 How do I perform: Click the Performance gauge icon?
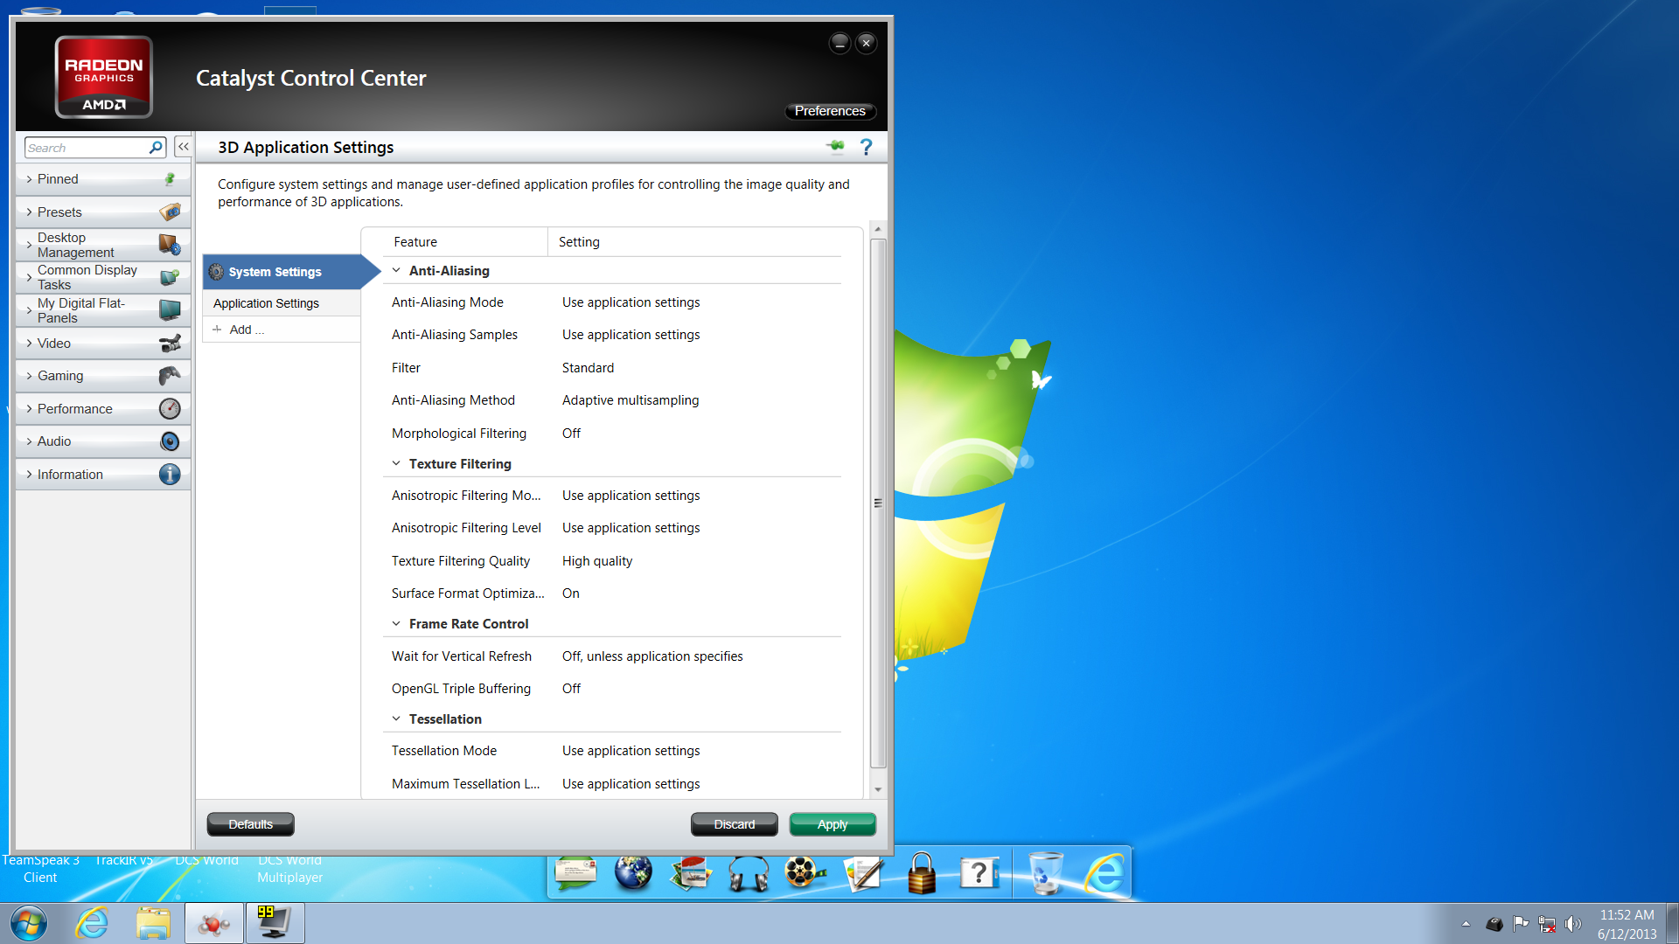(170, 409)
